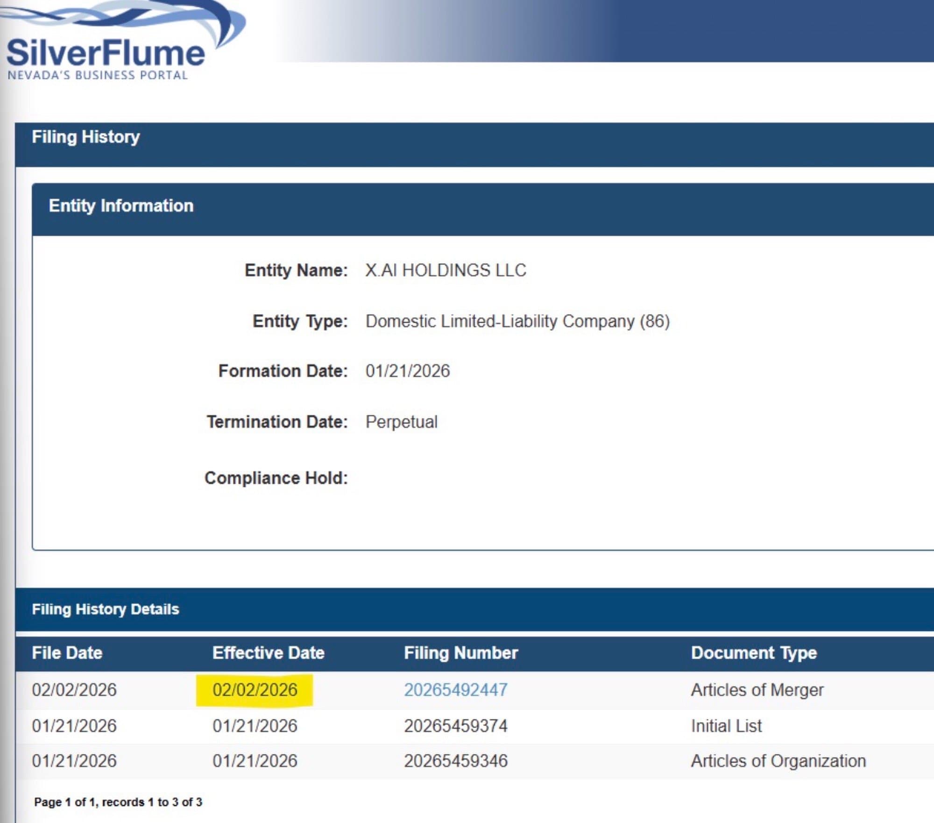The width and height of the screenshot is (934, 823).
Task: Click the Filing History heading
Action: click(x=85, y=137)
